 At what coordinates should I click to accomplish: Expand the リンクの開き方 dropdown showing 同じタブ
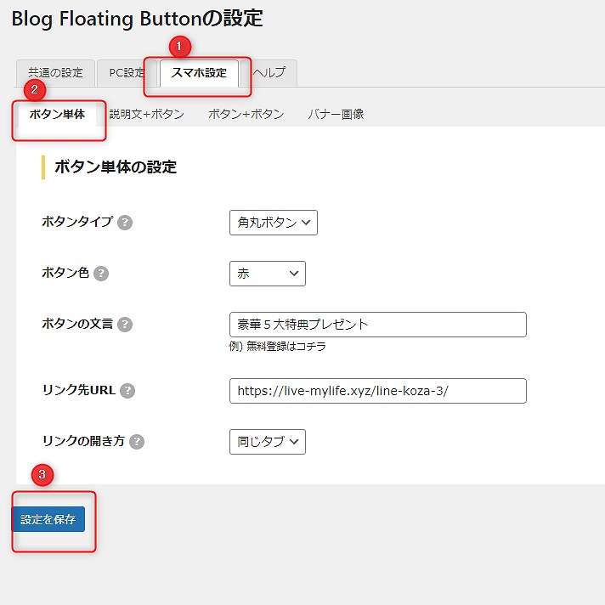(267, 442)
